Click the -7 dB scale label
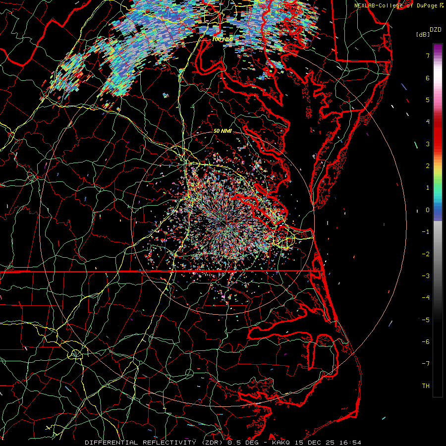This screenshot has height=446, width=446. (x=426, y=364)
